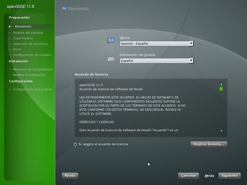247x185 pixels.
Task: Click 'Acuerdo de licencia de software de Novell' line
Action: (111, 89)
